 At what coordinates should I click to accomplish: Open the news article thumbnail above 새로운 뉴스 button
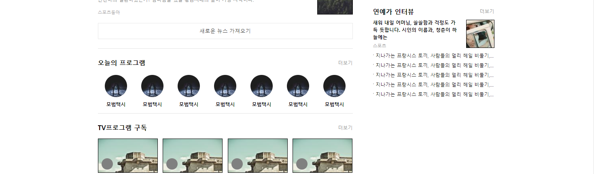(x=335, y=7)
